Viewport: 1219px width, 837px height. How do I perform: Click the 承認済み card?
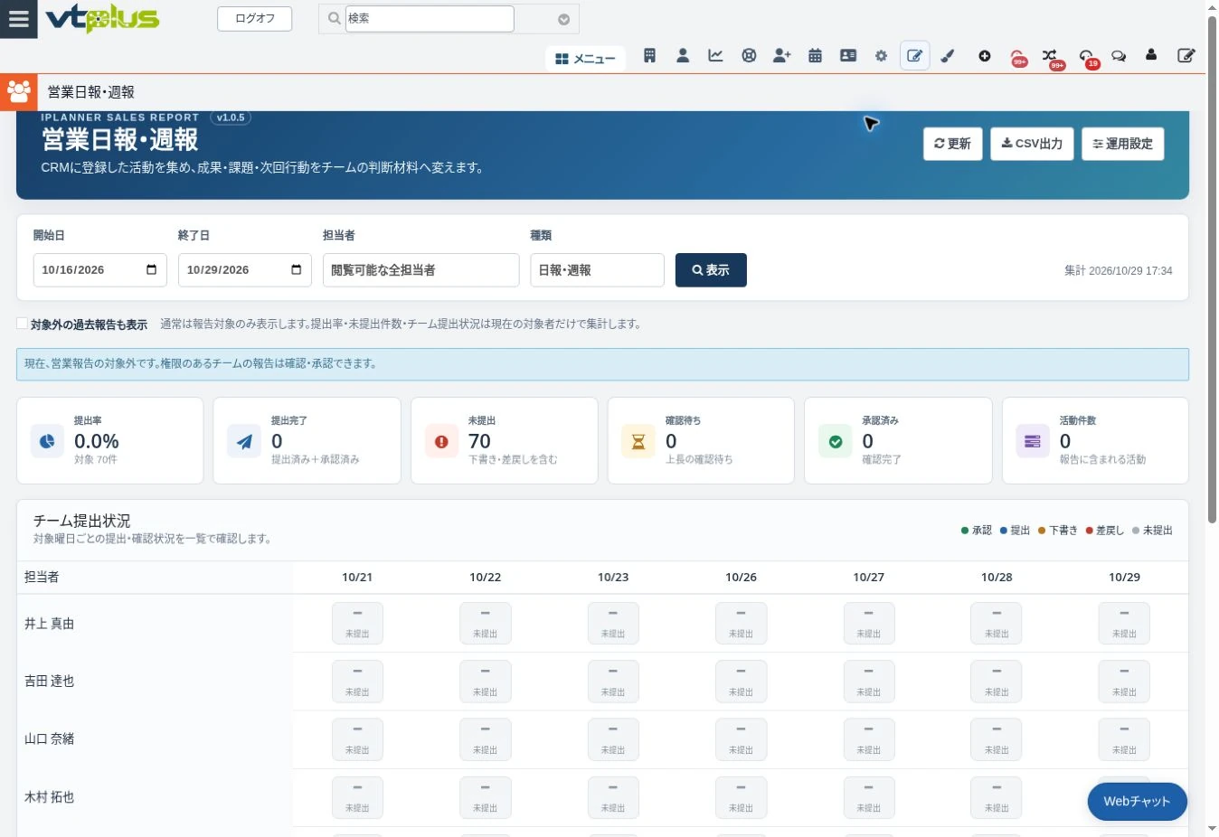tap(898, 441)
